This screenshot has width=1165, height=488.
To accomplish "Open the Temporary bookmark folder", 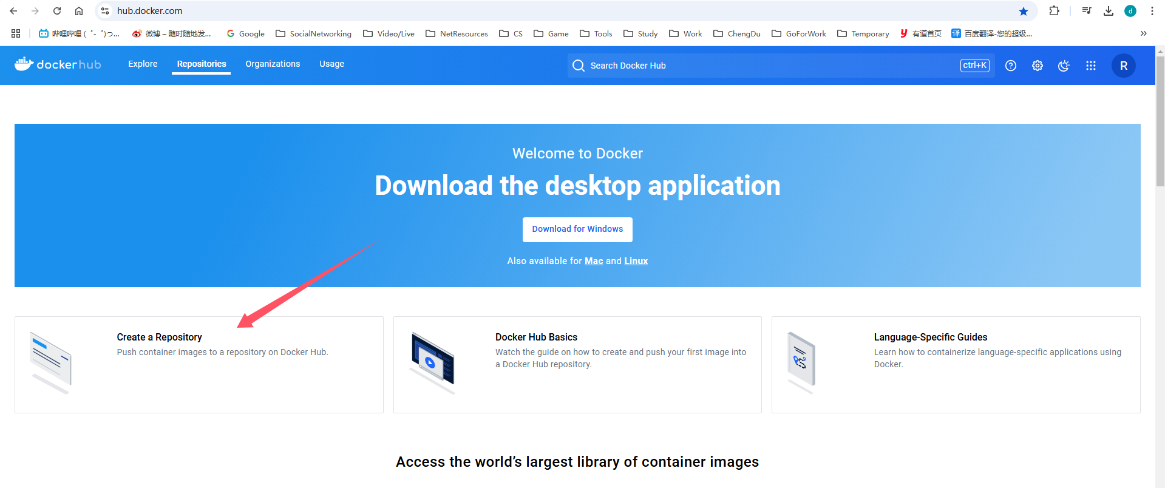I will click(x=863, y=33).
